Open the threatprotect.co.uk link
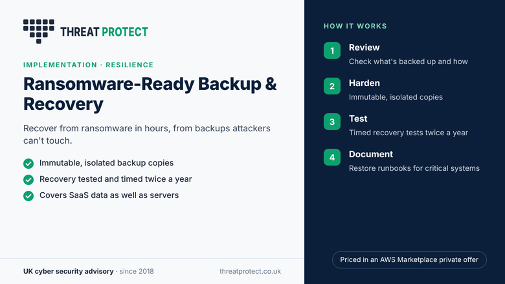This screenshot has height=284, width=505. tap(251, 271)
